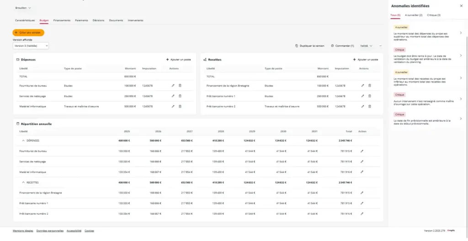The height and width of the screenshot is (241, 468).
Task: Add a post to Recettes
Action: pos(366,60)
